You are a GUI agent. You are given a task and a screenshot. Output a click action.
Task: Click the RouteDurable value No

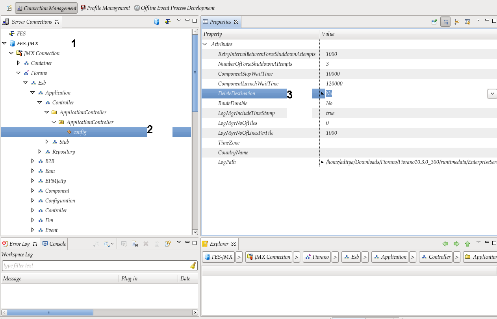329,103
